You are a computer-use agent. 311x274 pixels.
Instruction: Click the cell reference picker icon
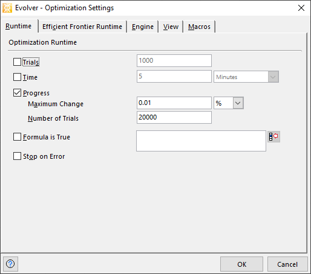pos(273,137)
